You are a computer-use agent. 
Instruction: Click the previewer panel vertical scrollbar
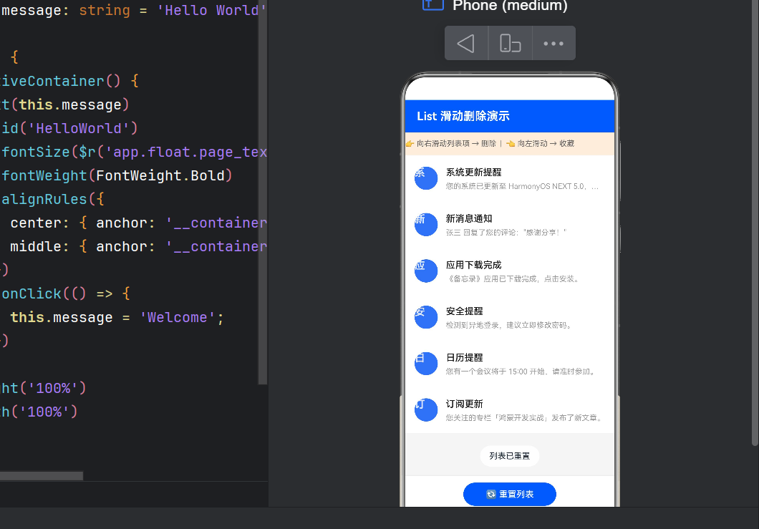(x=755, y=223)
